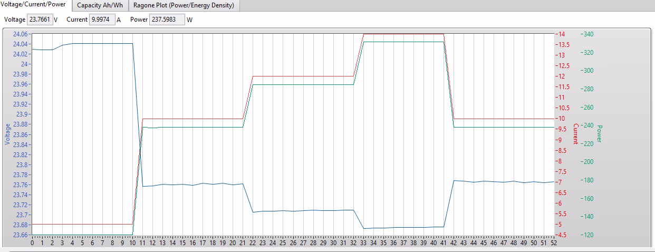Click the 24 tick on the voltage axis

tap(23, 64)
